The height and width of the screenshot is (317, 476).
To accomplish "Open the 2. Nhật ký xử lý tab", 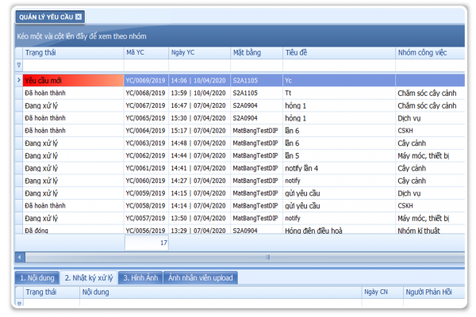I will click(x=89, y=277).
